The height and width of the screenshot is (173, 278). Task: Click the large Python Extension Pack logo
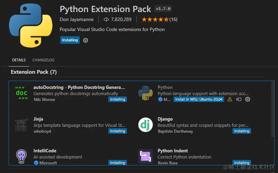click(29, 26)
